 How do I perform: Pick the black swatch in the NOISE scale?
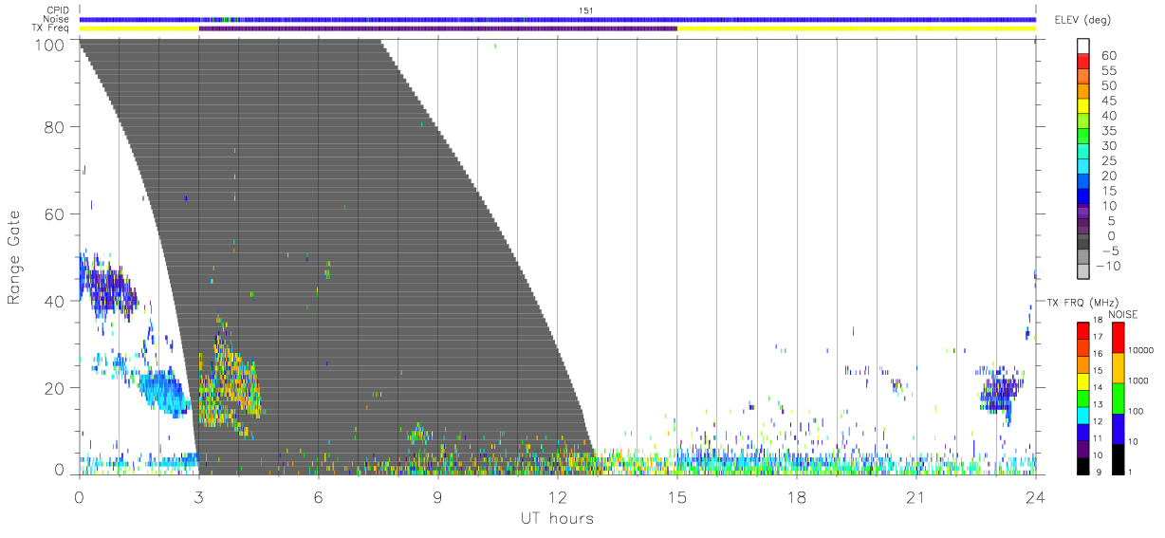tap(1119, 459)
